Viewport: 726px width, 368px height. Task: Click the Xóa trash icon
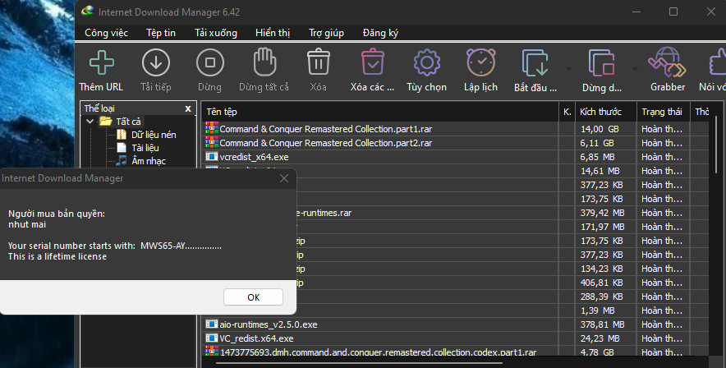318,62
